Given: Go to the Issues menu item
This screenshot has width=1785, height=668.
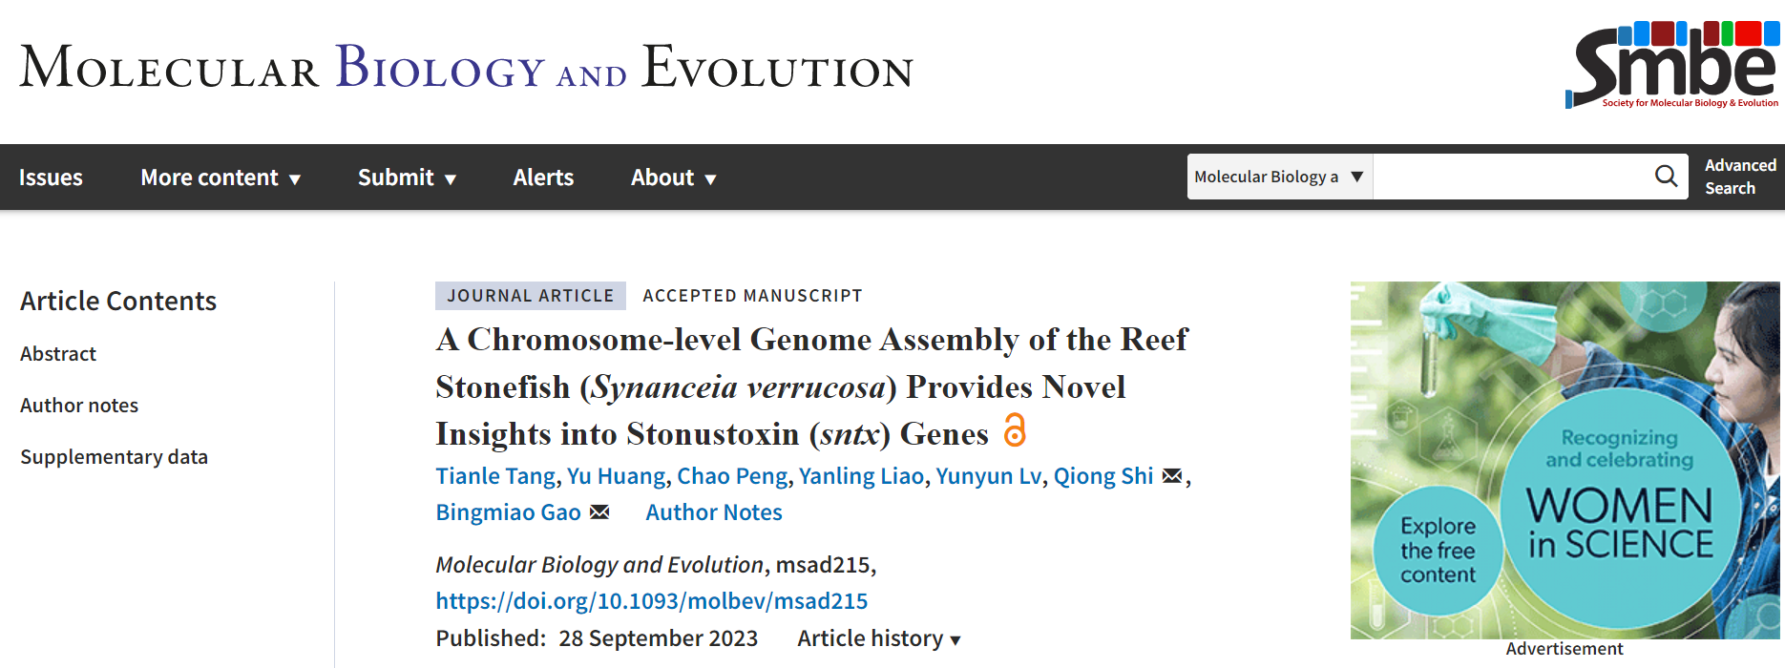Looking at the screenshot, I should click(51, 177).
